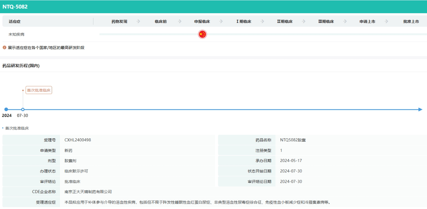Click drug name NTQ5082胶囊 value

click(x=293, y=140)
